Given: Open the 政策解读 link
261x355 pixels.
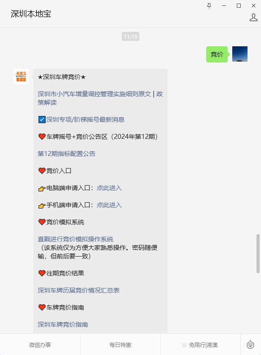Looking at the screenshot, I should 100,98.
